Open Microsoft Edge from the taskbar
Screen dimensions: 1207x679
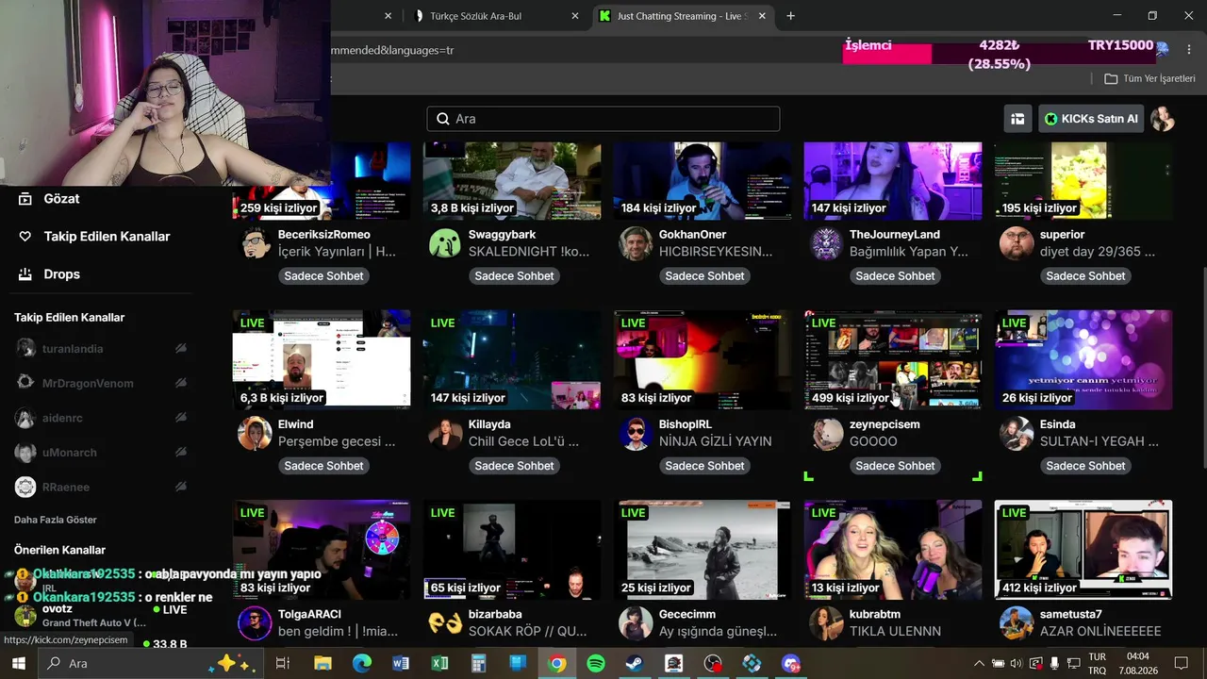pos(362,664)
